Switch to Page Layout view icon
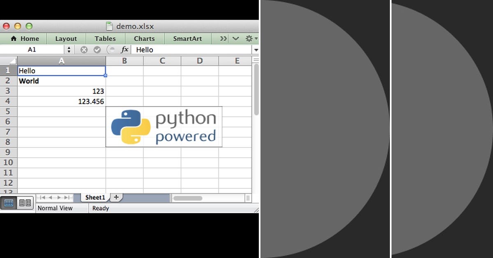This screenshot has height=258, width=493. 26,203
